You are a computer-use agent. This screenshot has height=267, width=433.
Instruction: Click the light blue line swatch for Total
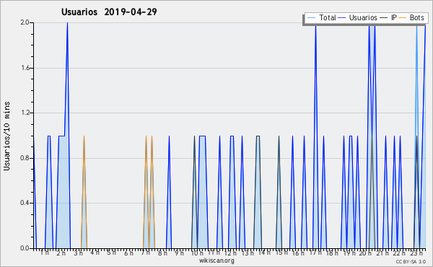pos(311,18)
